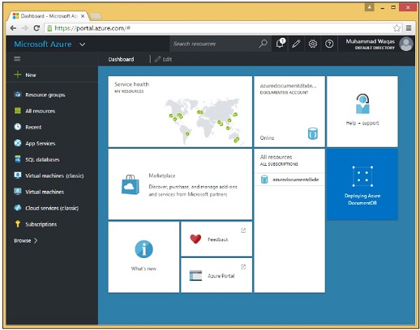Open the notifications bell icon
Viewport: 420px width, 330px height.
click(x=280, y=43)
